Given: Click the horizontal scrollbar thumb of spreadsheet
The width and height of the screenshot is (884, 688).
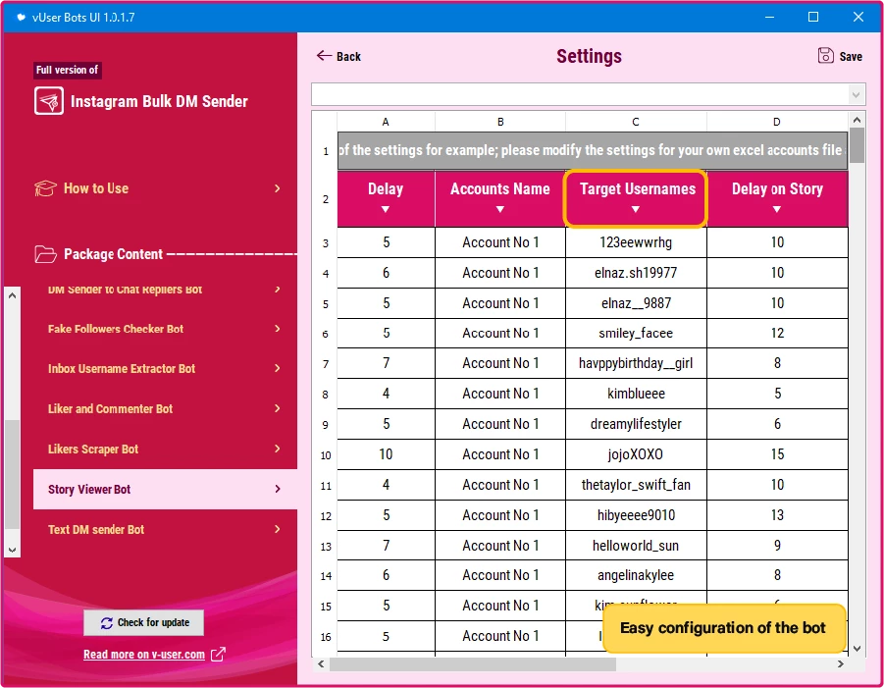Looking at the screenshot, I should [473, 664].
